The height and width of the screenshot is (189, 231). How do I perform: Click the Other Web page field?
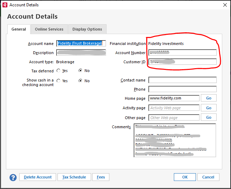tap(174, 118)
